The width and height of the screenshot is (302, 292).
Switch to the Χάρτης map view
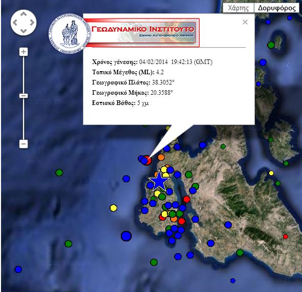click(x=239, y=8)
